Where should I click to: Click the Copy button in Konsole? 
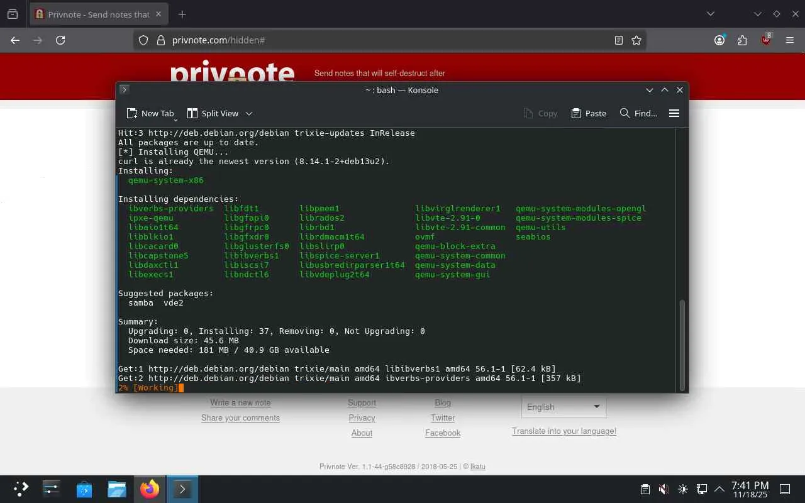[x=540, y=113]
